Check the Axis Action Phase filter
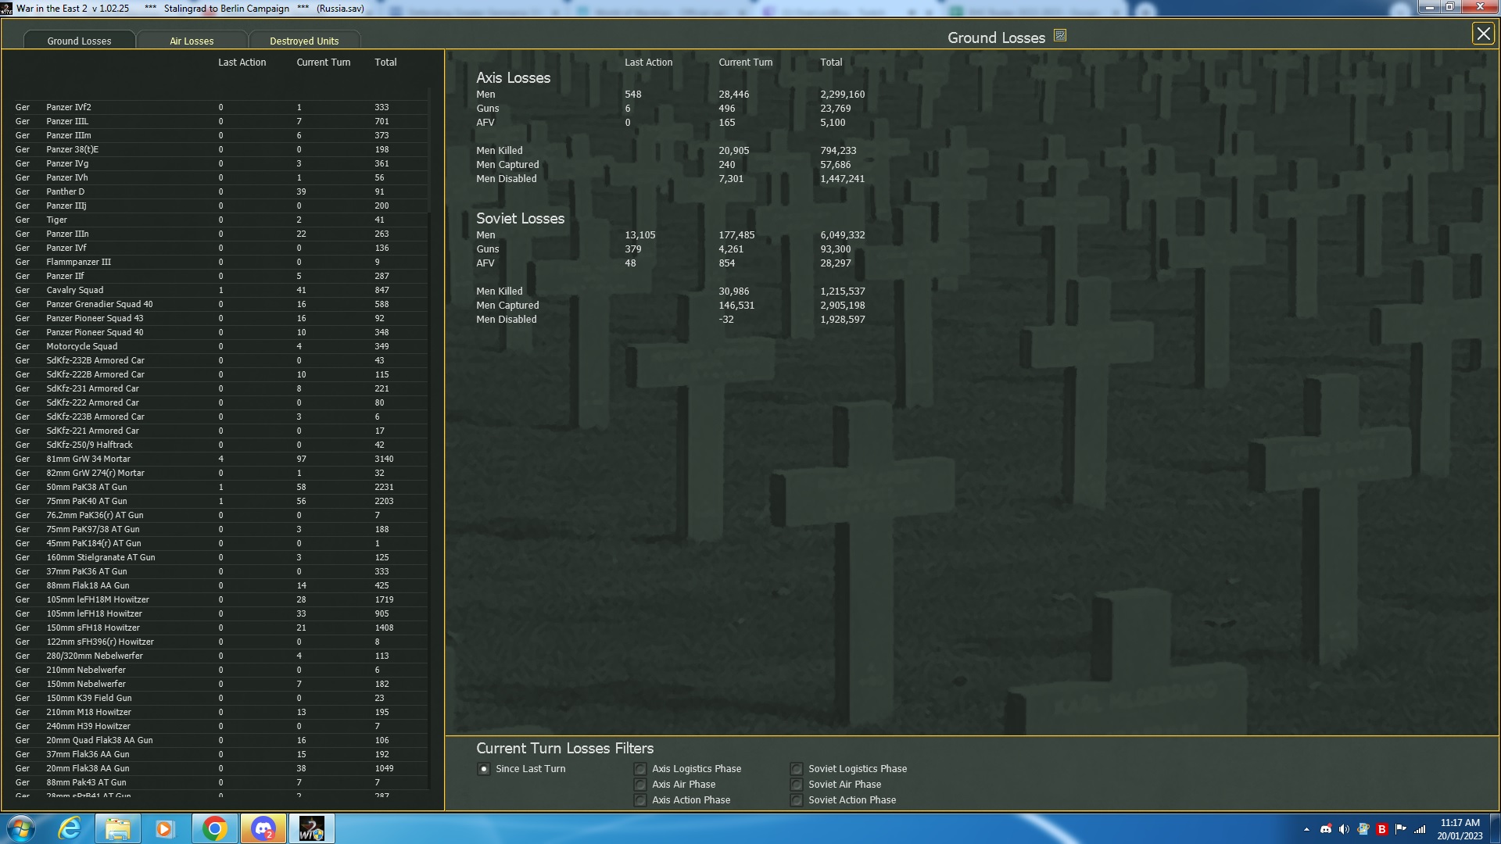 click(640, 800)
